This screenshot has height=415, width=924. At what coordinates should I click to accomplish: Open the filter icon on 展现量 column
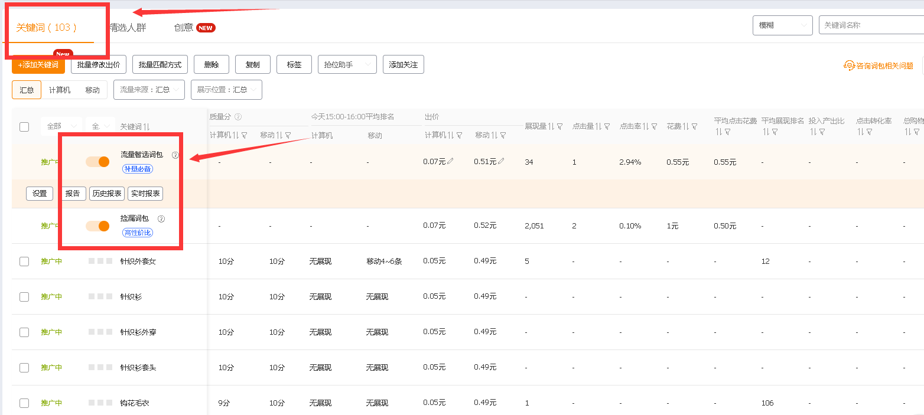559,126
